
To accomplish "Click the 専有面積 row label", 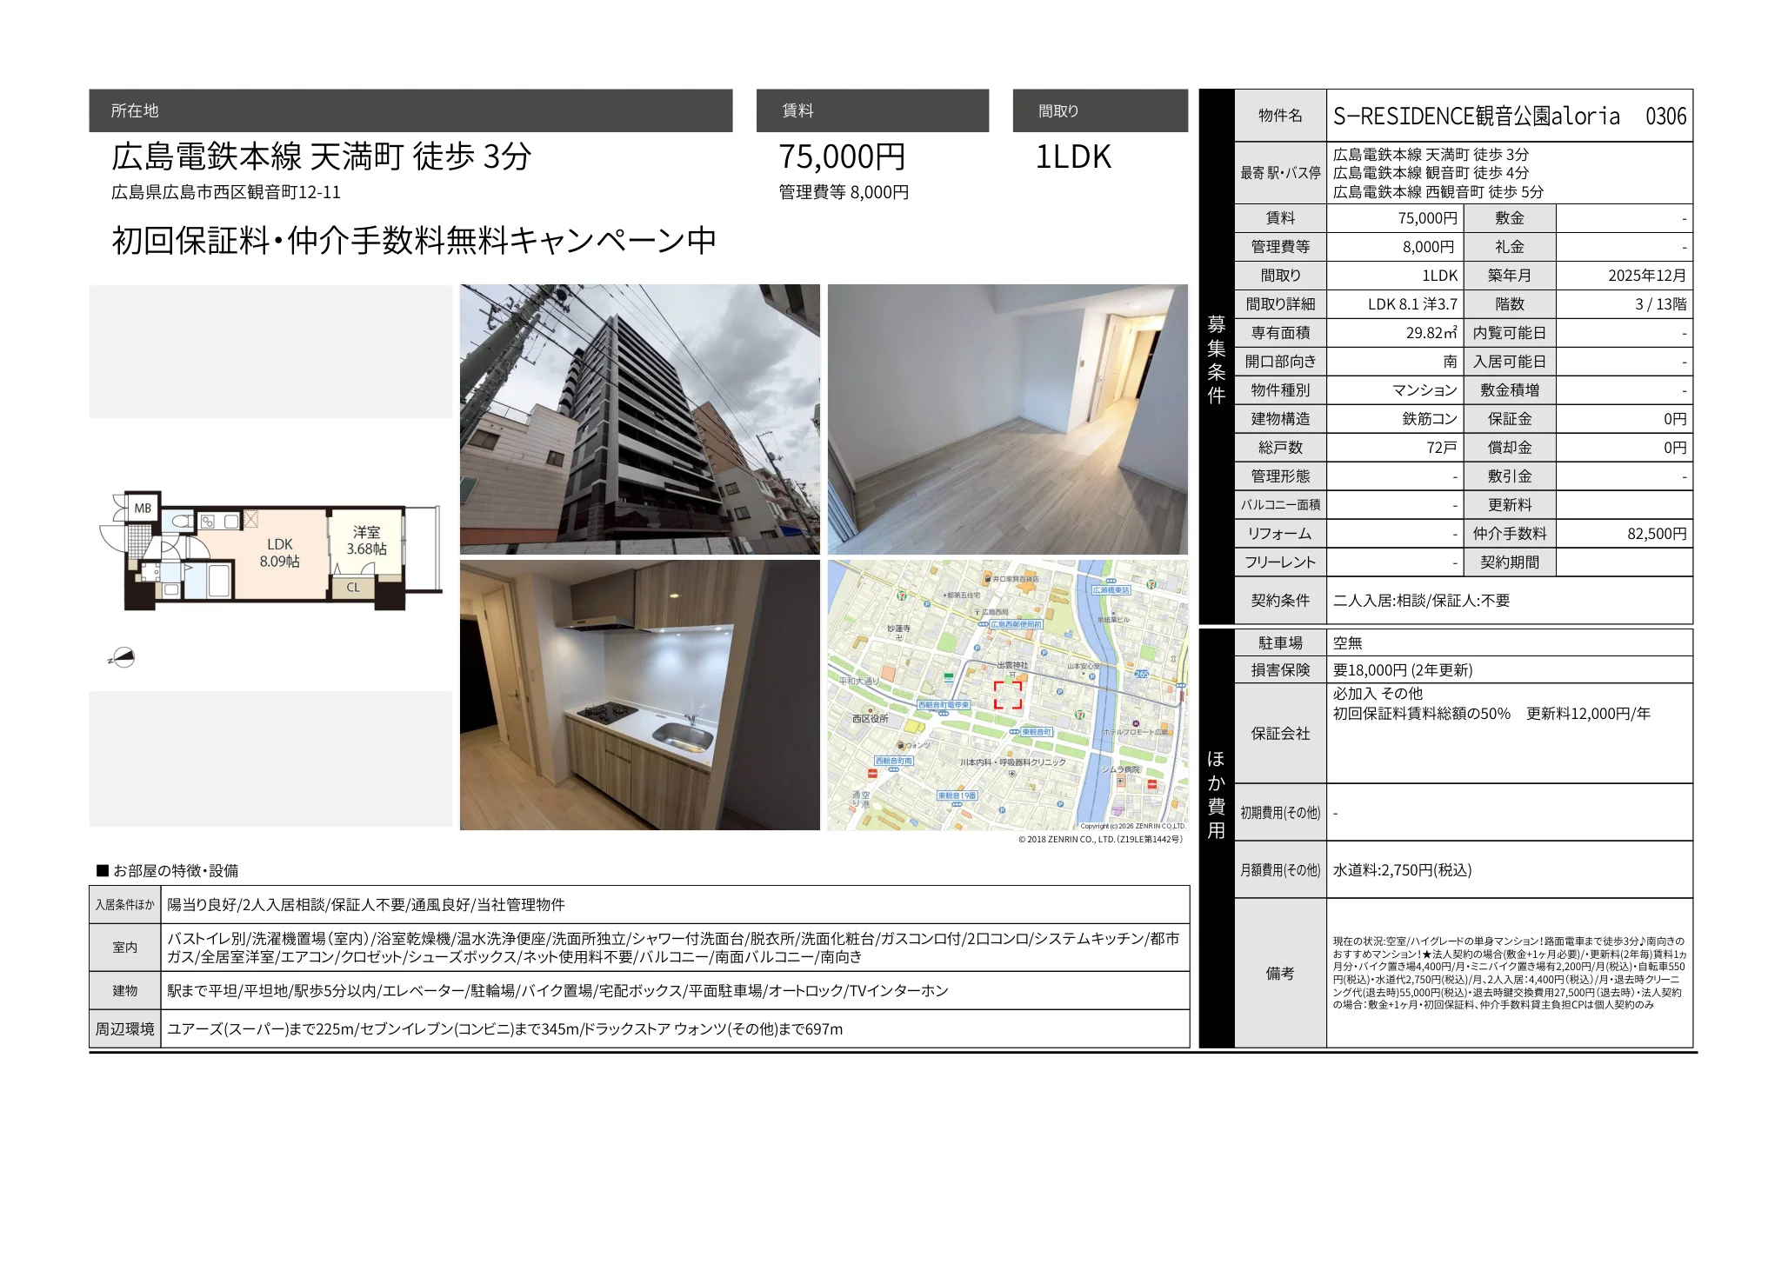I will [x=1280, y=333].
